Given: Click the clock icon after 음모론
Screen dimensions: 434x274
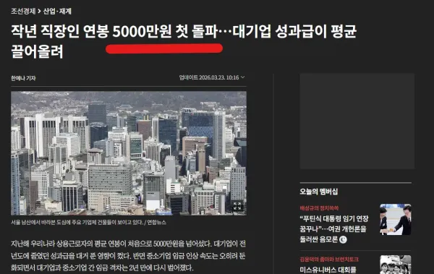Looking at the screenshot, I should pos(343,239).
